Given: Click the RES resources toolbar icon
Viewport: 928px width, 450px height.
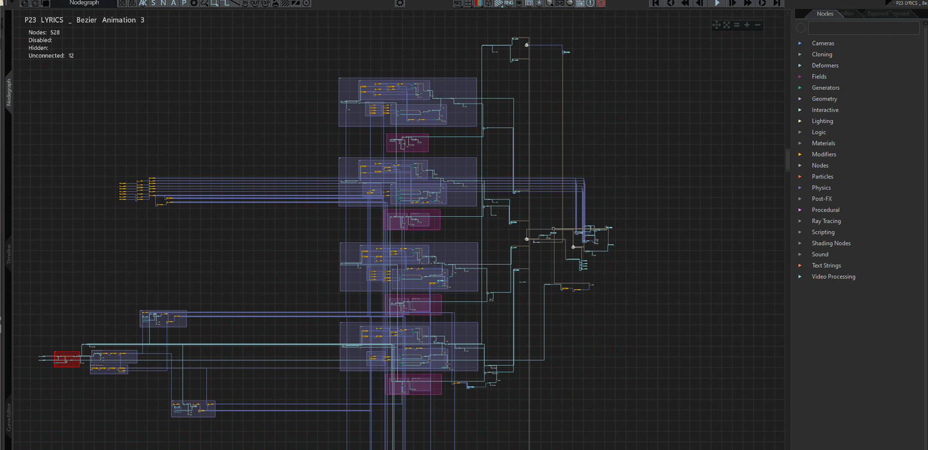Looking at the screenshot, I should pos(458,3).
